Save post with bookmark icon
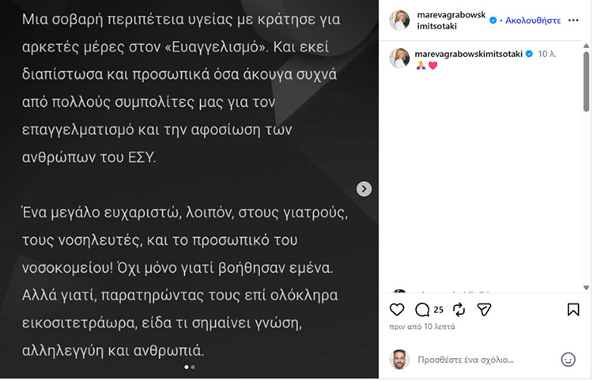Image resolution: width=593 pixels, height=381 pixels. click(x=573, y=309)
